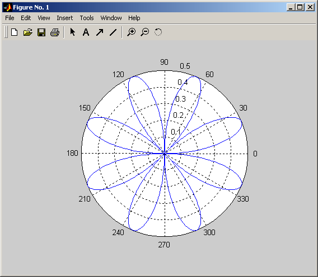Enable the Zoom In magnifier tool
The height and width of the screenshot is (277, 318).
click(x=132, y=32)
